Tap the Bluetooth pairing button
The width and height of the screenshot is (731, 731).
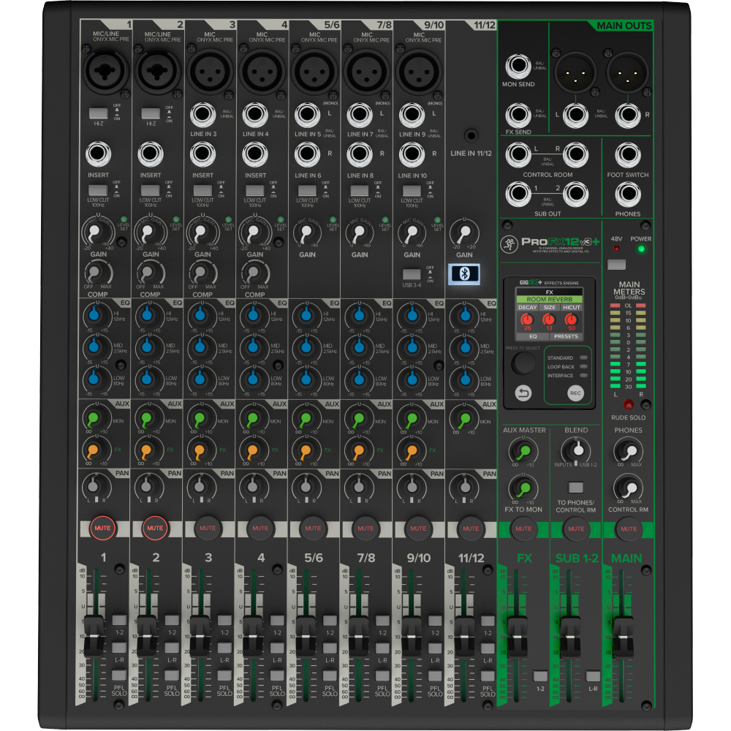[464, 273]
